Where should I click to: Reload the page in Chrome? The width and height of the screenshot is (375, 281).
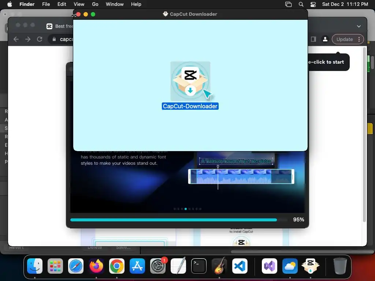[x=40, y=39]
